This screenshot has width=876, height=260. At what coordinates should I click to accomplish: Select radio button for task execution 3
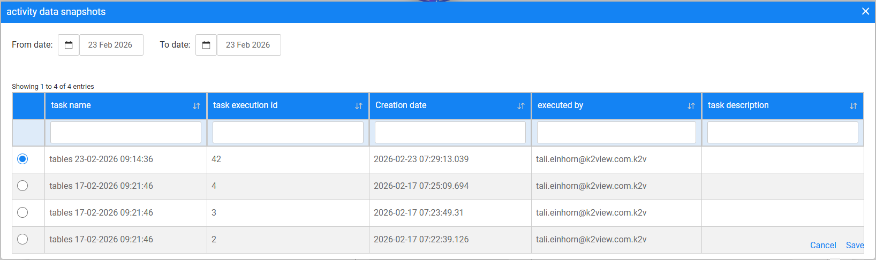(22, 212)
